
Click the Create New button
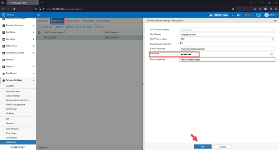(x=46, y=27)
